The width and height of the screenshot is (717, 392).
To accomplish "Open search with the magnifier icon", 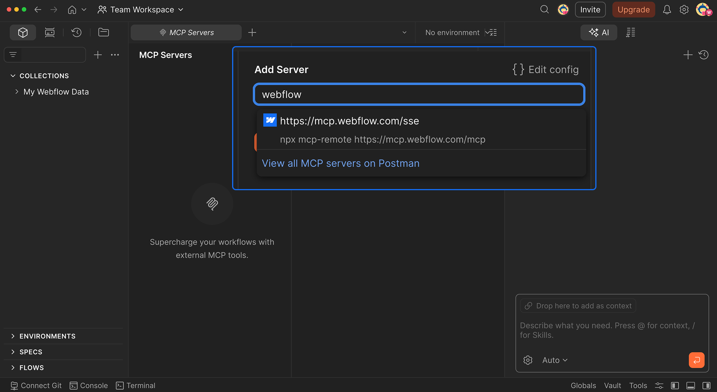I will pyautogui.click(x=544, y=9).
